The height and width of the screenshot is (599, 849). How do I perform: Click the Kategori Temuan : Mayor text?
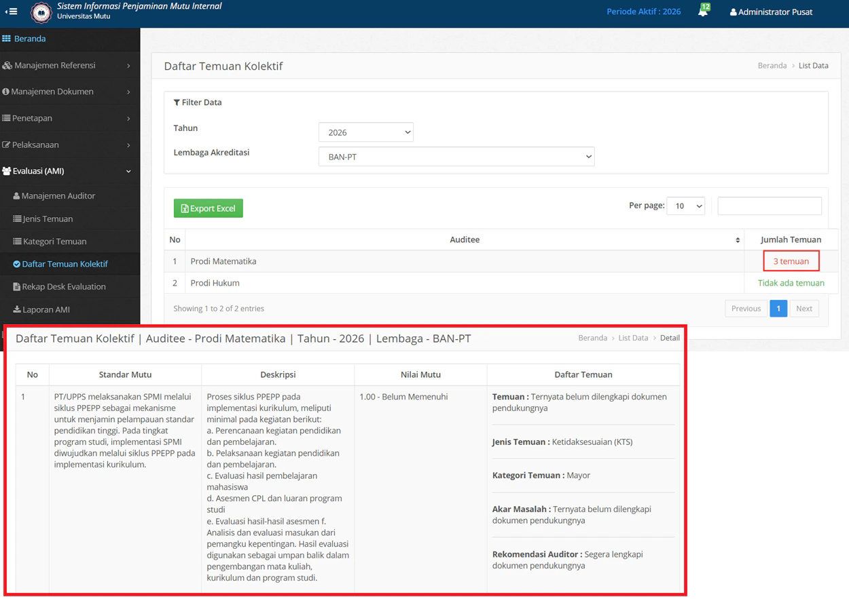541,476
